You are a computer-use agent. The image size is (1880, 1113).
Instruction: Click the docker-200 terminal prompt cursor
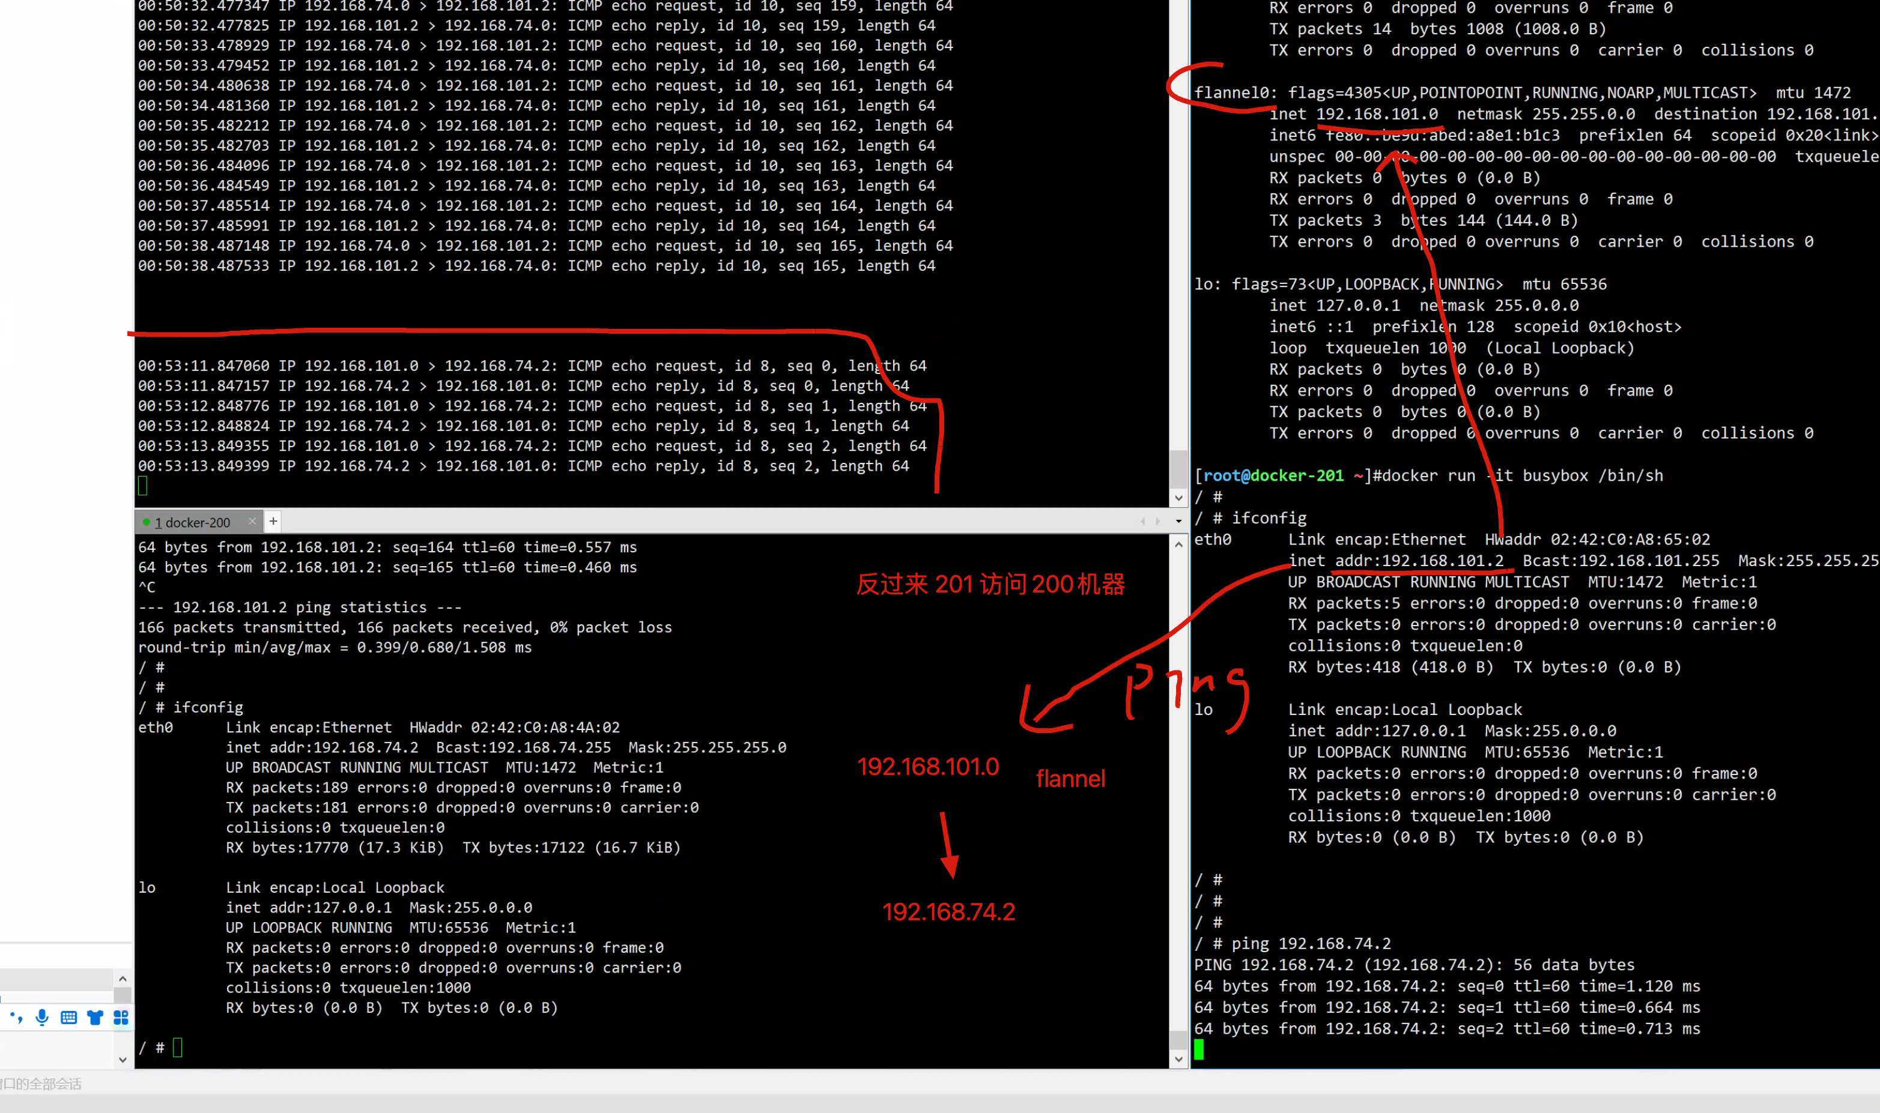(178, 1047)
